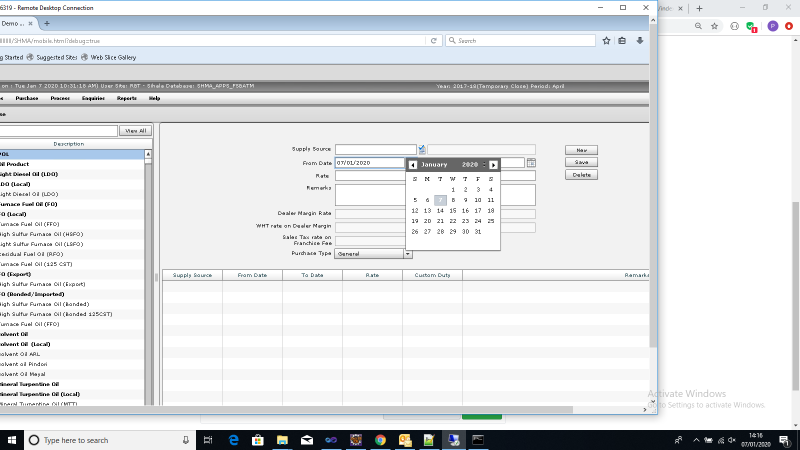Open a new tab in remote browser
The width and height of the screenshot is (800, 450).
click(47, 23)
